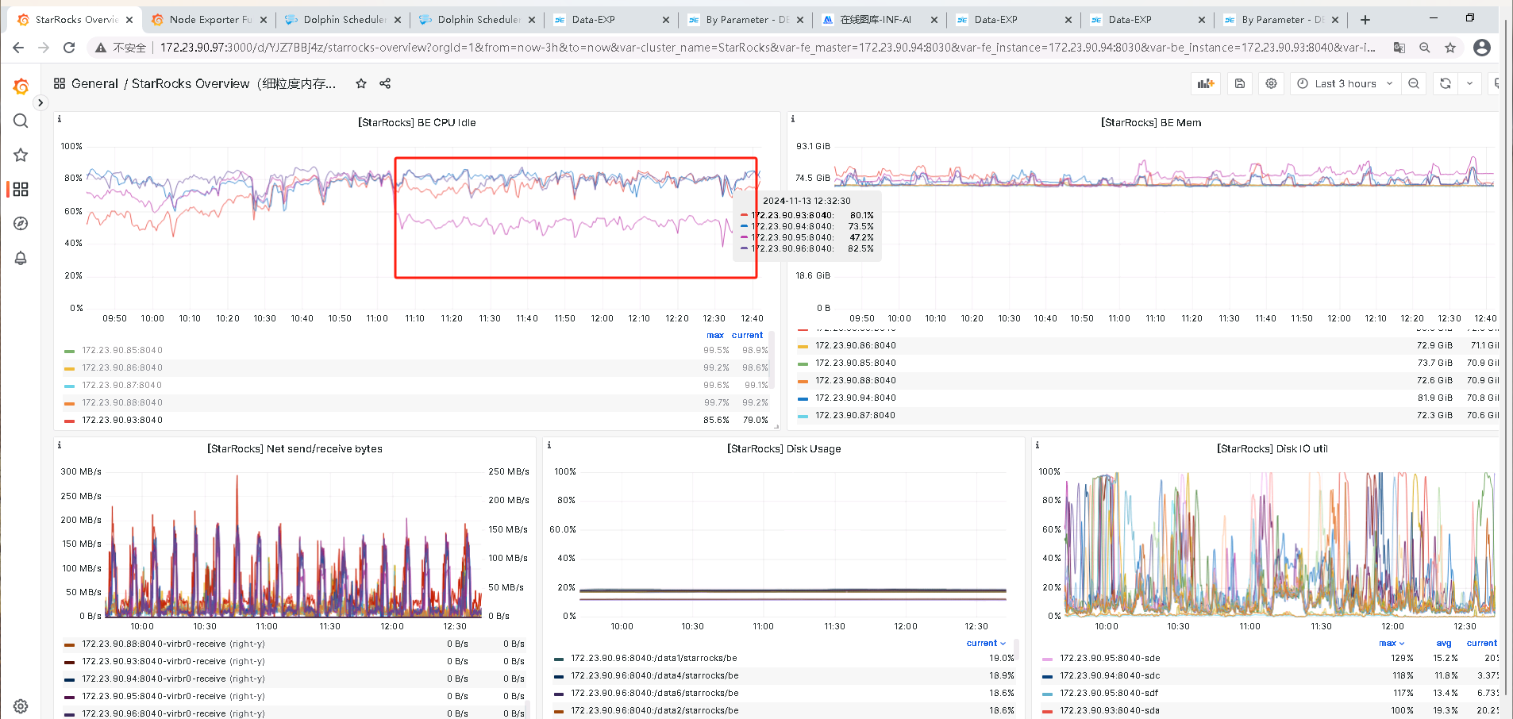The width and height of the screenshot is (1513, 719).
Task: Click Add panel icon
Action: coord(1206,83)
